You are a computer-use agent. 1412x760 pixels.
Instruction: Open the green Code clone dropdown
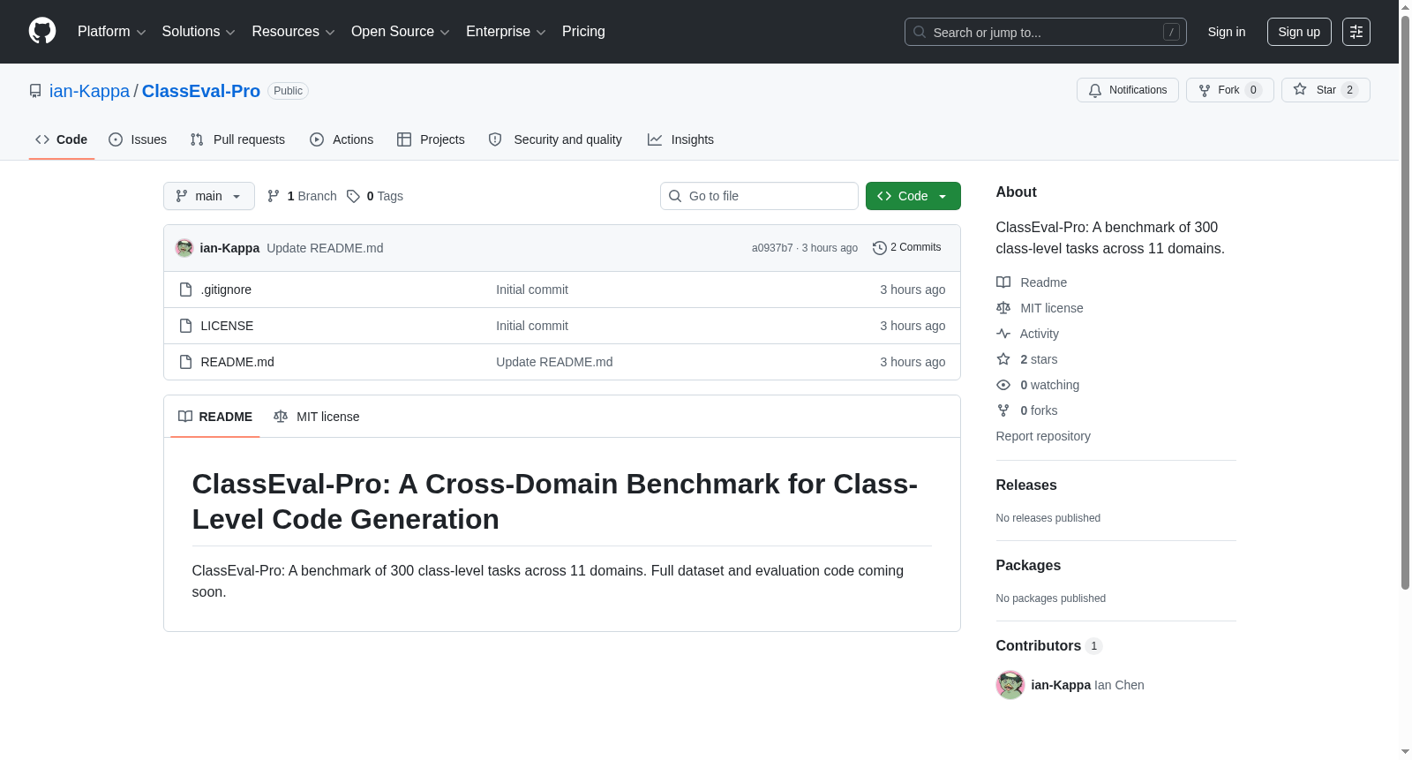click(x=913, y=196)
